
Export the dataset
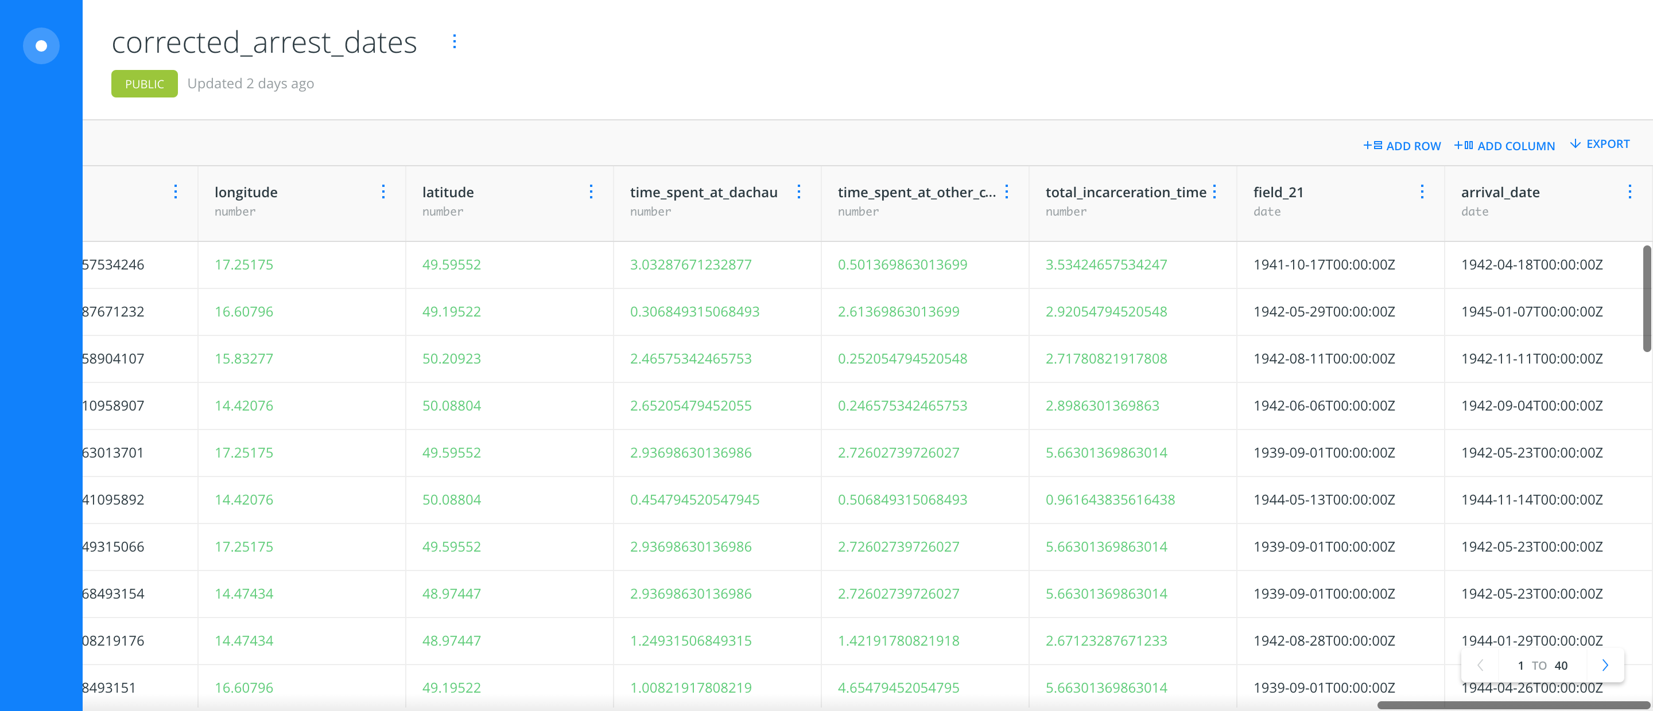[x=1600, y=144]
